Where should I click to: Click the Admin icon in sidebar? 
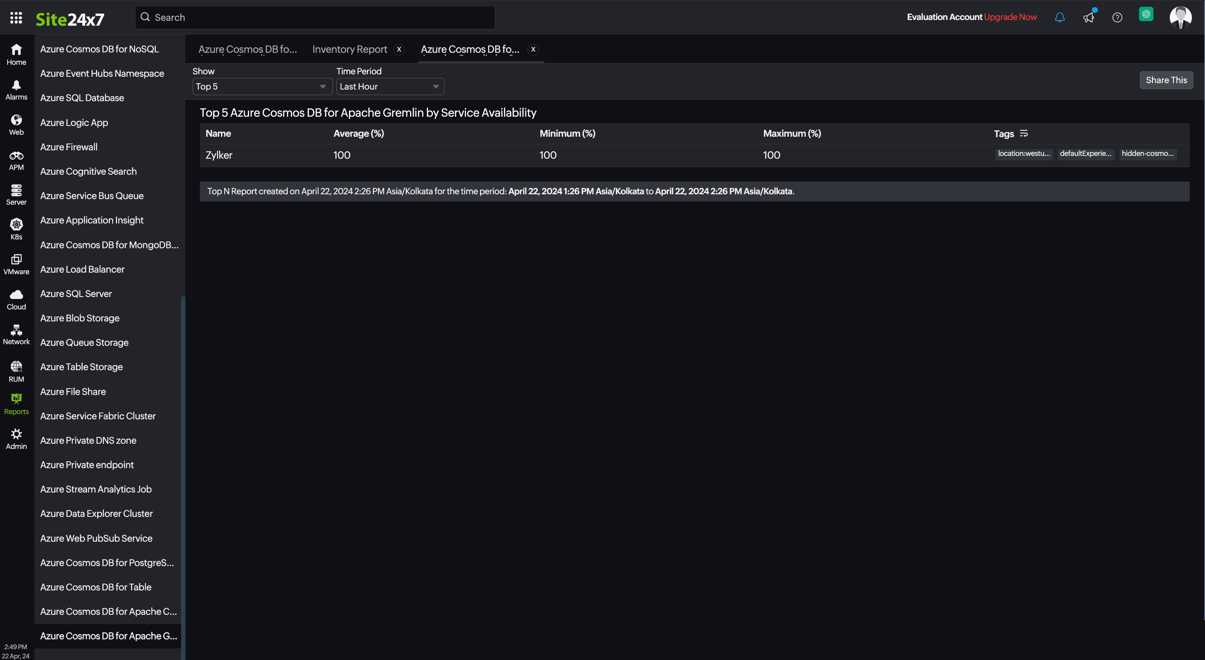(16, 439)
